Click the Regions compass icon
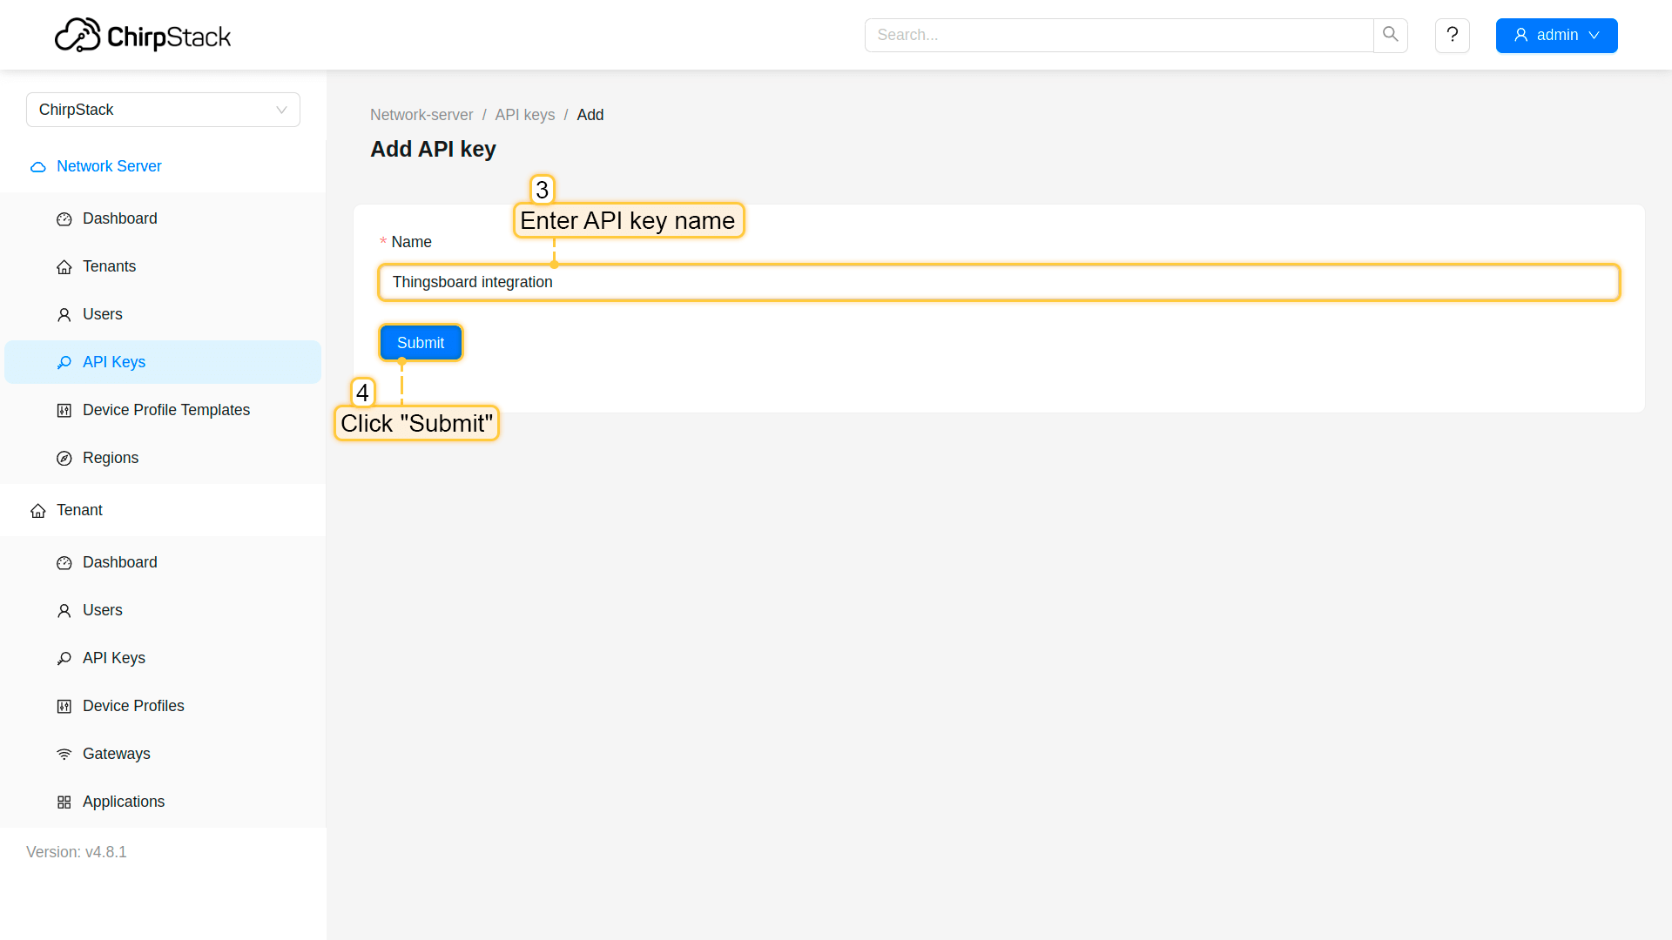This screenshot has height=940, width=1672. click(x=64, y=459)
